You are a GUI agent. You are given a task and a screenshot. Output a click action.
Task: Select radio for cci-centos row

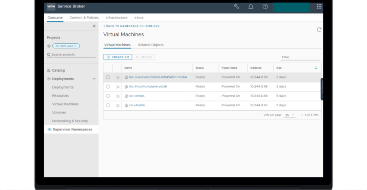[x=108, y=96]
